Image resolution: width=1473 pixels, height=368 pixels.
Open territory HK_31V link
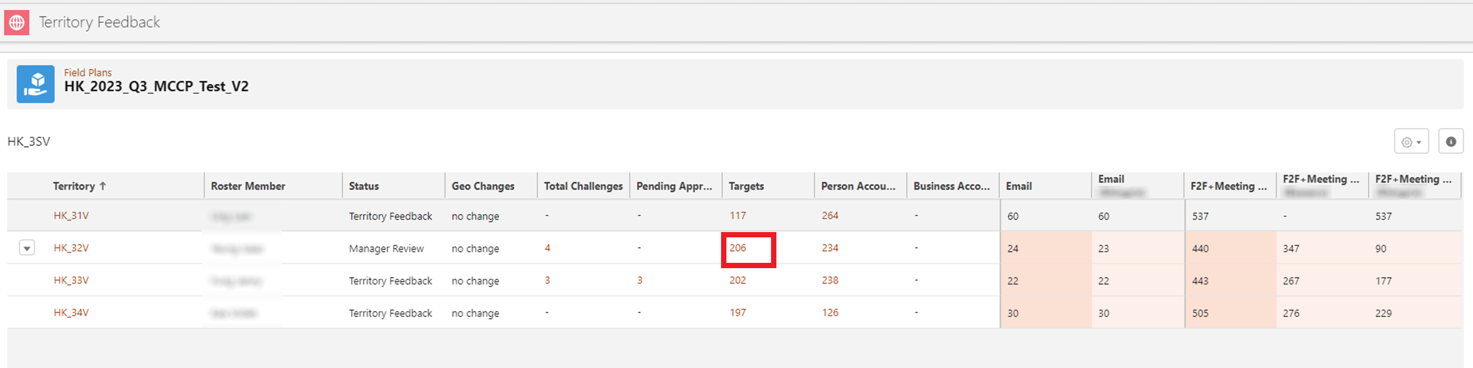click(71, 216)
